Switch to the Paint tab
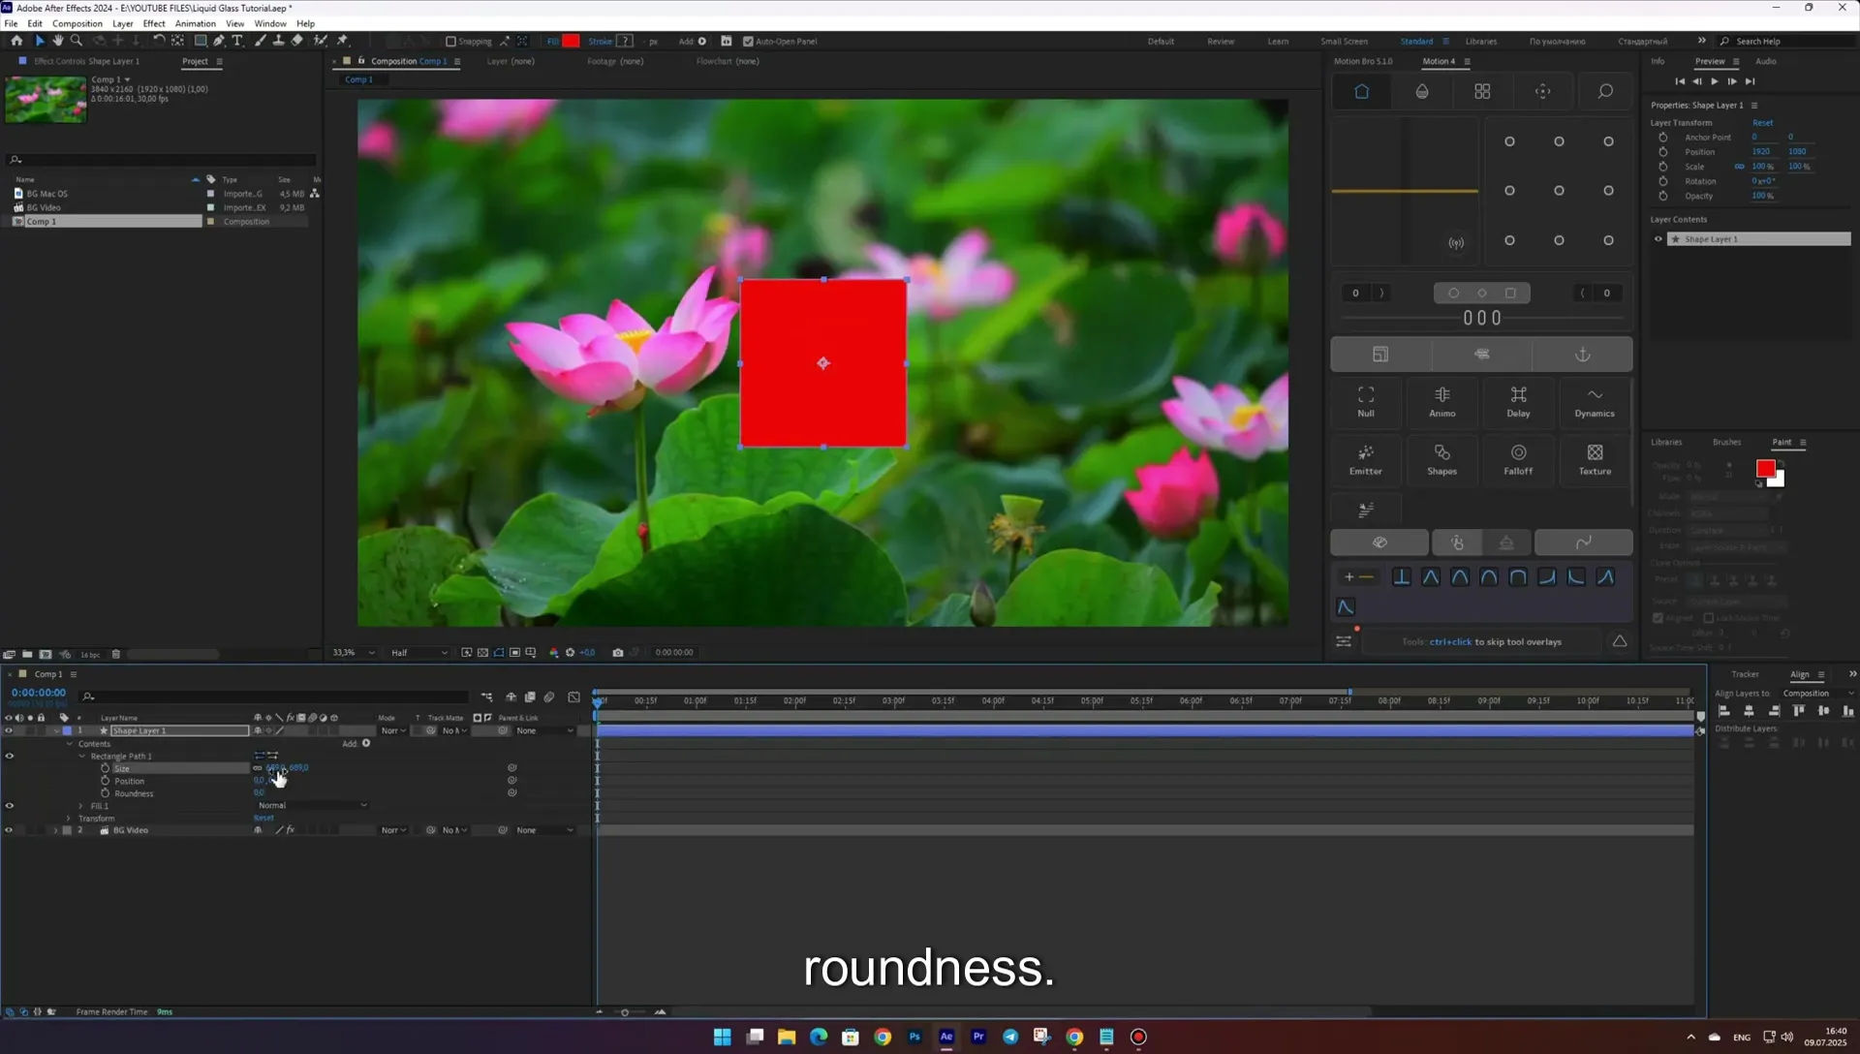Screen dimensions: 1860x1054 [1782, 442]
